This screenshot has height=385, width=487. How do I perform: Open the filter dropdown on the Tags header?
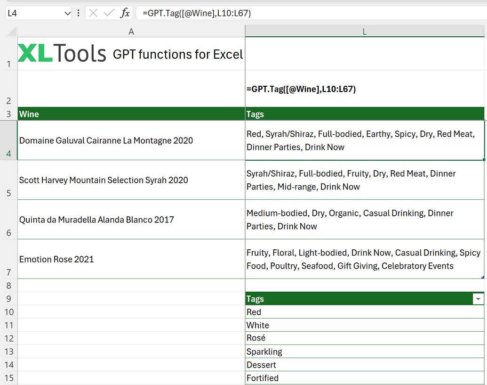coord(478,298)
